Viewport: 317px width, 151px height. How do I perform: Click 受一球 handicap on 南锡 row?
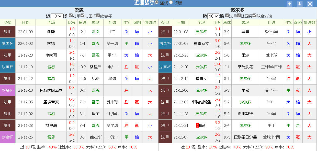(112, 44)
